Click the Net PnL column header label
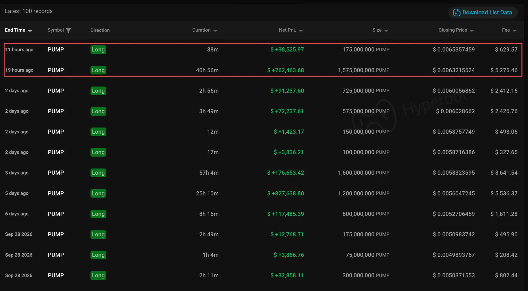The image size is (528, 291). [287, 30]
